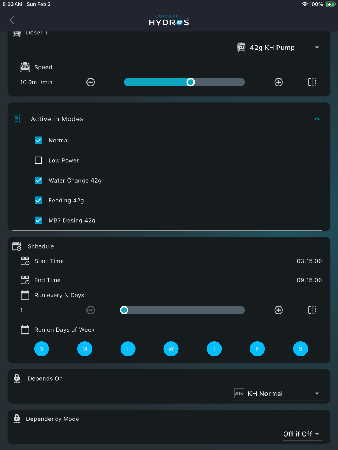
Task: Uncheck the Normal mode checkbox
Action: (x=38, y=141)
